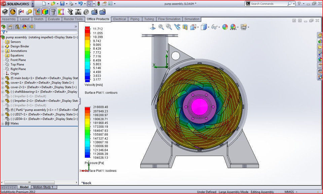
Task: Select the Front Plane item
Action: (x=18, y=60)
